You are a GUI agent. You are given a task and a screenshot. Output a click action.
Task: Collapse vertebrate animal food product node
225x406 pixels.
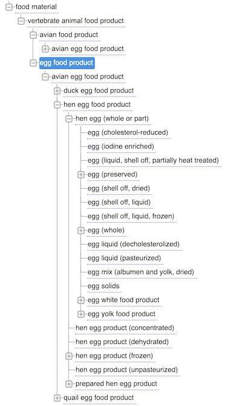[x=21, y=21]
